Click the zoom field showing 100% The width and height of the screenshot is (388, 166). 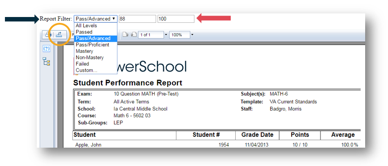click(x=180, y=35)
